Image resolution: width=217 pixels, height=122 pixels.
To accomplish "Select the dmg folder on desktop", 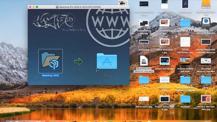I will pyautogui.click(x=206, y=80).
